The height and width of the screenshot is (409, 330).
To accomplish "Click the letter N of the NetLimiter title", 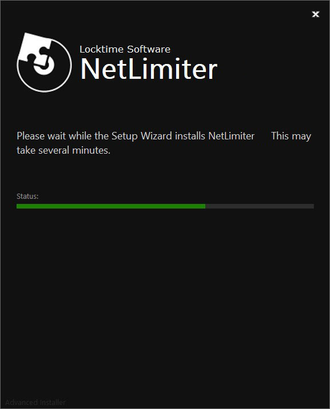I will tap(90, 69).
